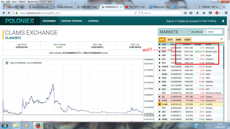Screen dimensions: 230x129
Task: Click the Sign in link
Action: point(170,21)
